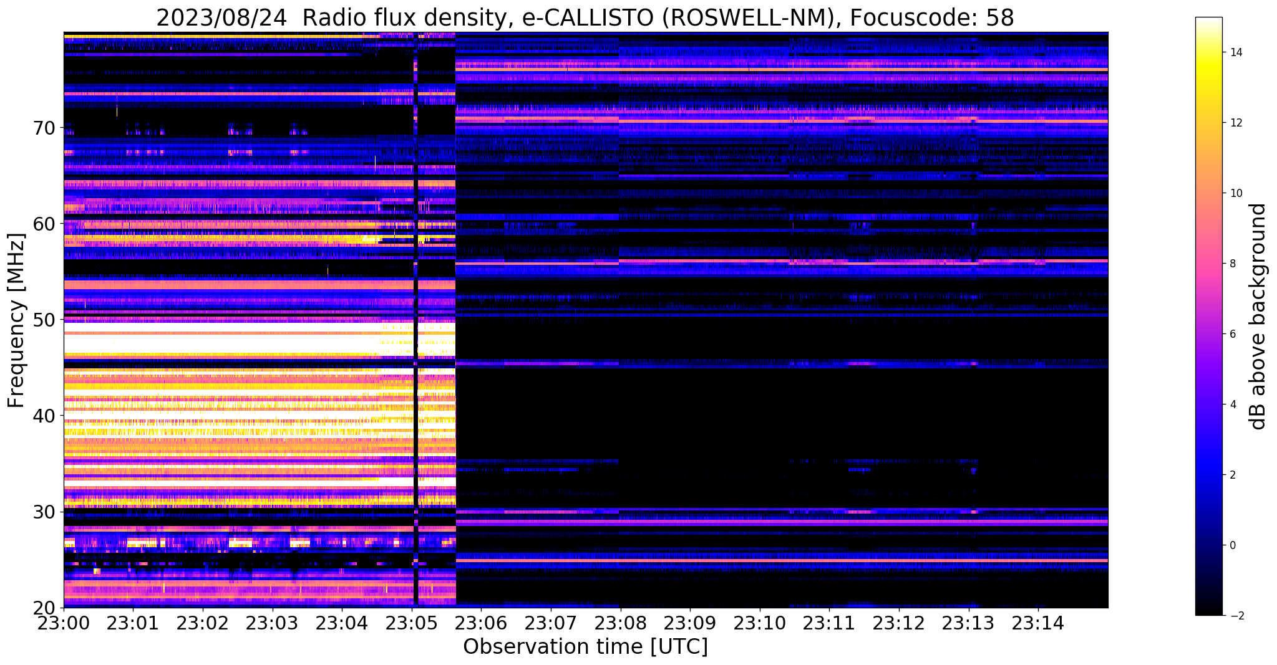Image resolution: width=1277 pixels, height=665 pixels.
Task: Click the 23:10 time tick label
Action: tap(760, 623)
